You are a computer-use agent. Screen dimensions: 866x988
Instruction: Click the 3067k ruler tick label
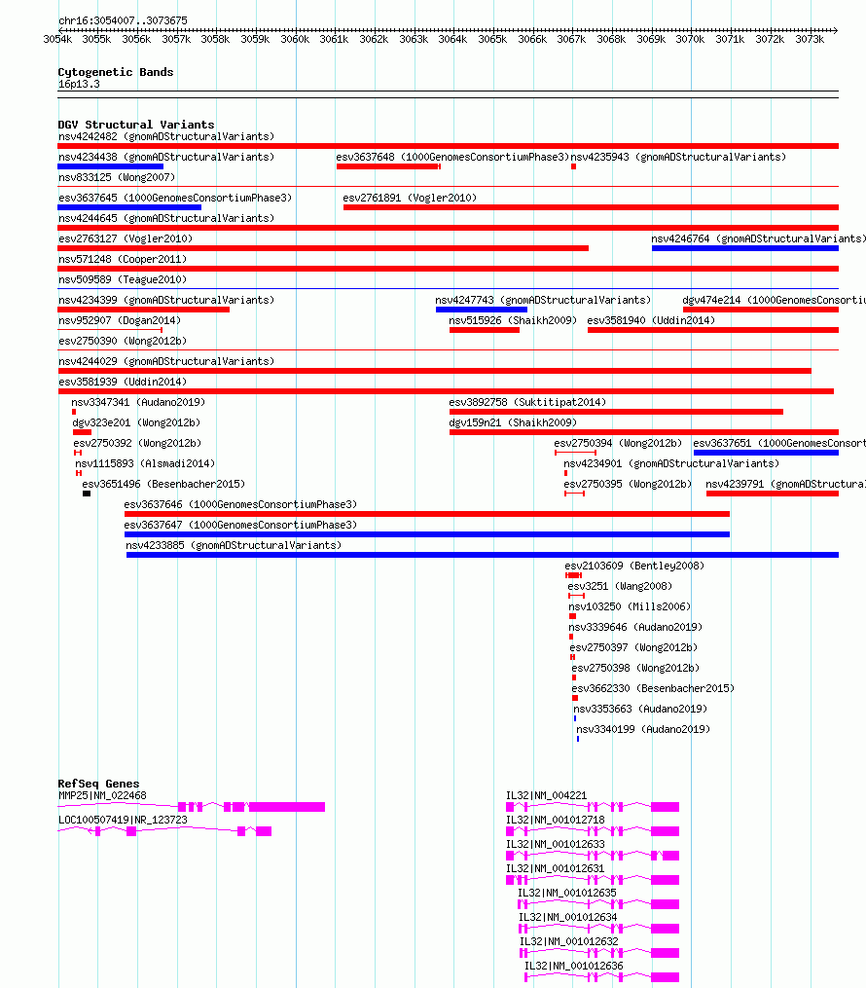click(571, 39)
